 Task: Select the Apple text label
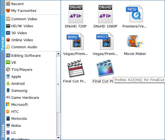coord(16,77)
